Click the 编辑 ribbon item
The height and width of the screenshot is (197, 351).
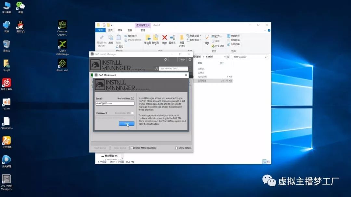[x=216, y=41]
